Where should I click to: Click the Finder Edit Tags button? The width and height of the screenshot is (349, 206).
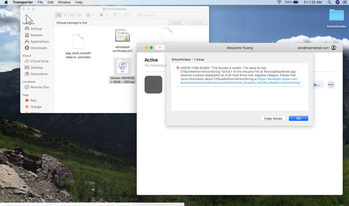click(x=127, y=15)
